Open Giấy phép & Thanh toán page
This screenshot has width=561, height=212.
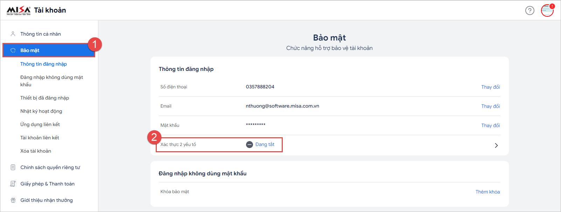click(x=47, y=184)
